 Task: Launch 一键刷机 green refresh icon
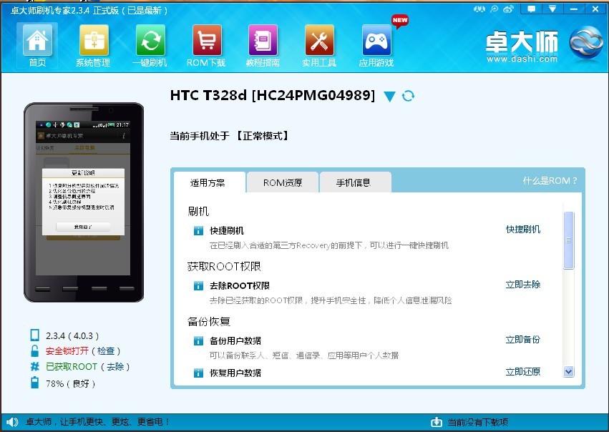(x=150, y=40)
